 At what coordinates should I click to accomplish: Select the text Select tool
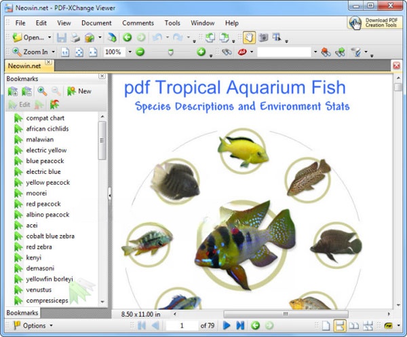click(x=277, y=37)
